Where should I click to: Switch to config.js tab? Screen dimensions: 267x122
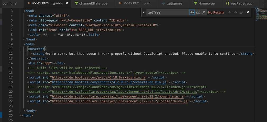point(9,3)
